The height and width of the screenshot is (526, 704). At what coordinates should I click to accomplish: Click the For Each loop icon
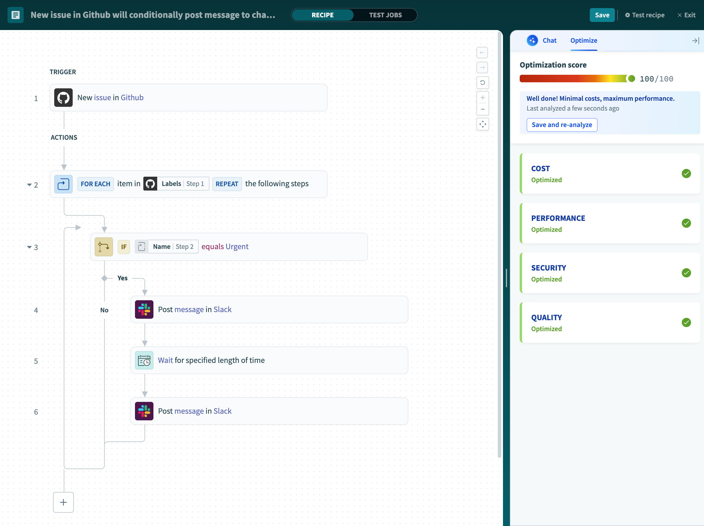[63, 184]
